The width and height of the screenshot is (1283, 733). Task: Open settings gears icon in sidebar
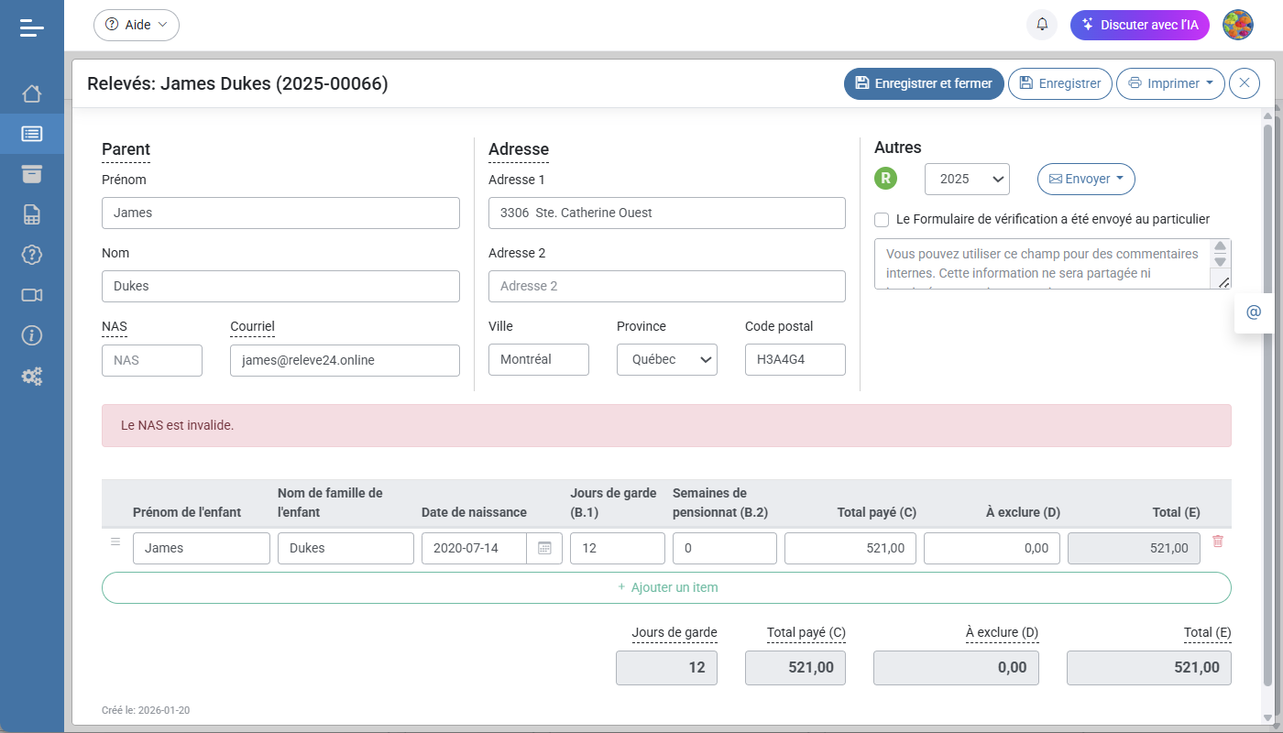tap(32, 376)
